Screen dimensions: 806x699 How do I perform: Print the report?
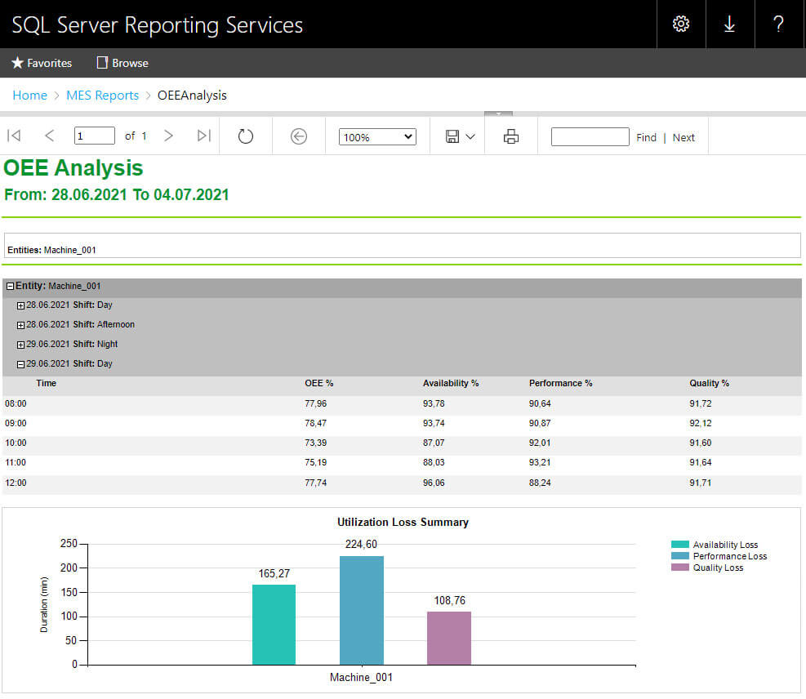(511, 136)
